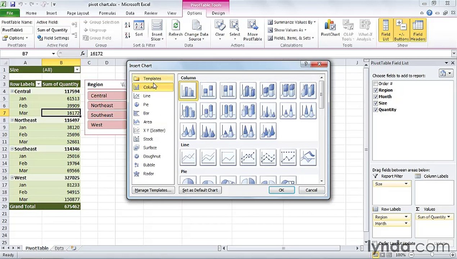Click the Clear ribbon icon
This screenshot has width=457, height=259.
(220, 30)
